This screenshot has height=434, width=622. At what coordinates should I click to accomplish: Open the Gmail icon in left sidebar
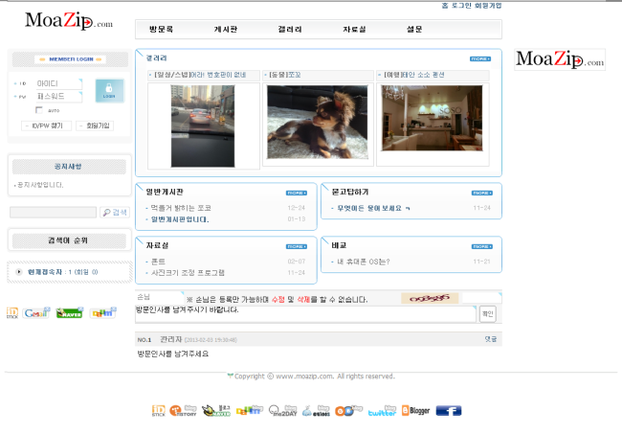click(37, 312)
